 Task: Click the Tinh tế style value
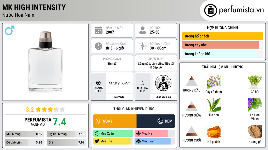112,64
